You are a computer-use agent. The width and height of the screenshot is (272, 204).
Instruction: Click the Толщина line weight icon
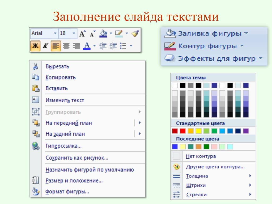pos(176,176)
